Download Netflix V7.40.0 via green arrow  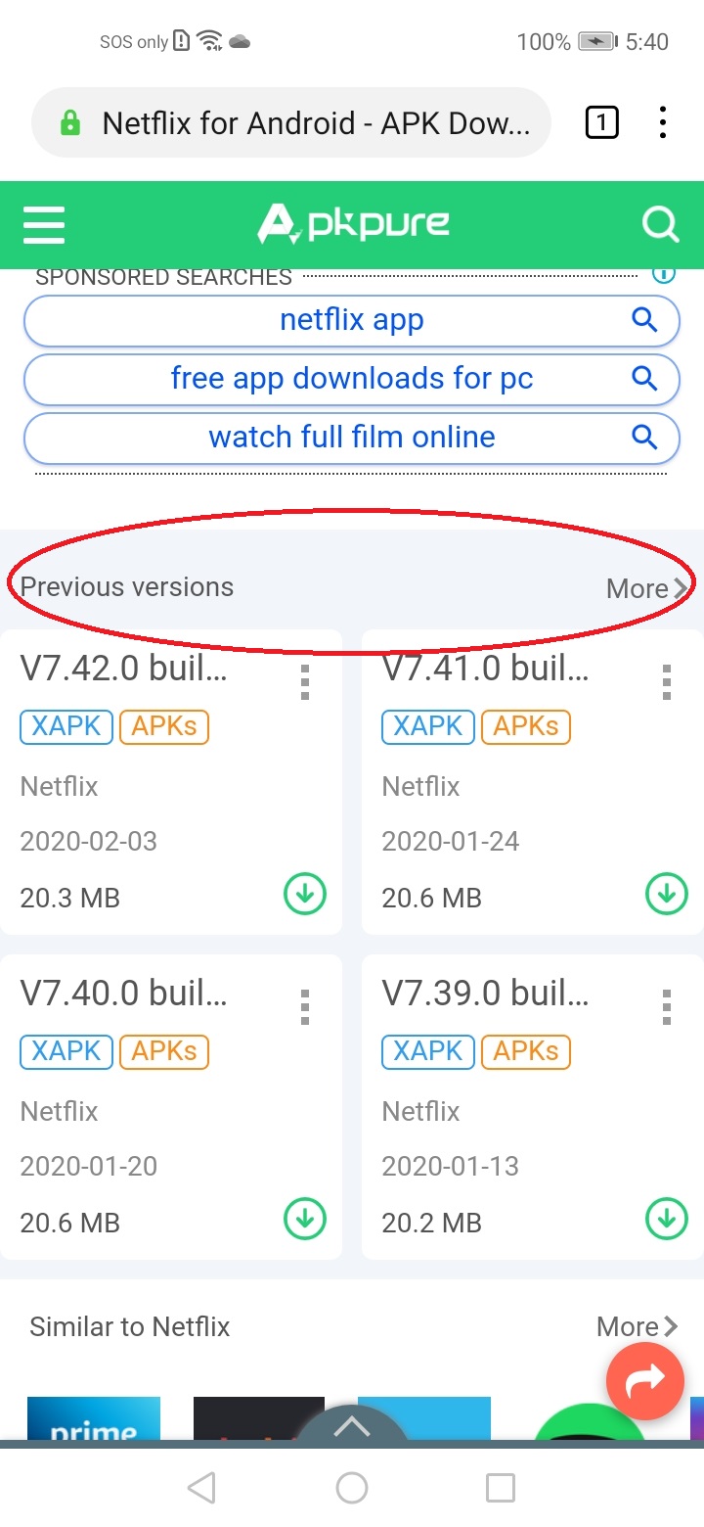pyautogui.click(x=305, y=1219)
